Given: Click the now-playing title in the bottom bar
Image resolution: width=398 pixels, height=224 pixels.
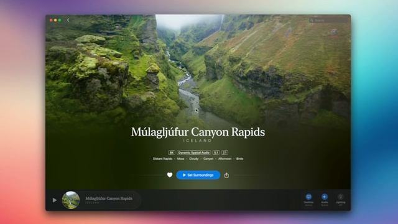Looking at the screenshot, I should point(109,198).
